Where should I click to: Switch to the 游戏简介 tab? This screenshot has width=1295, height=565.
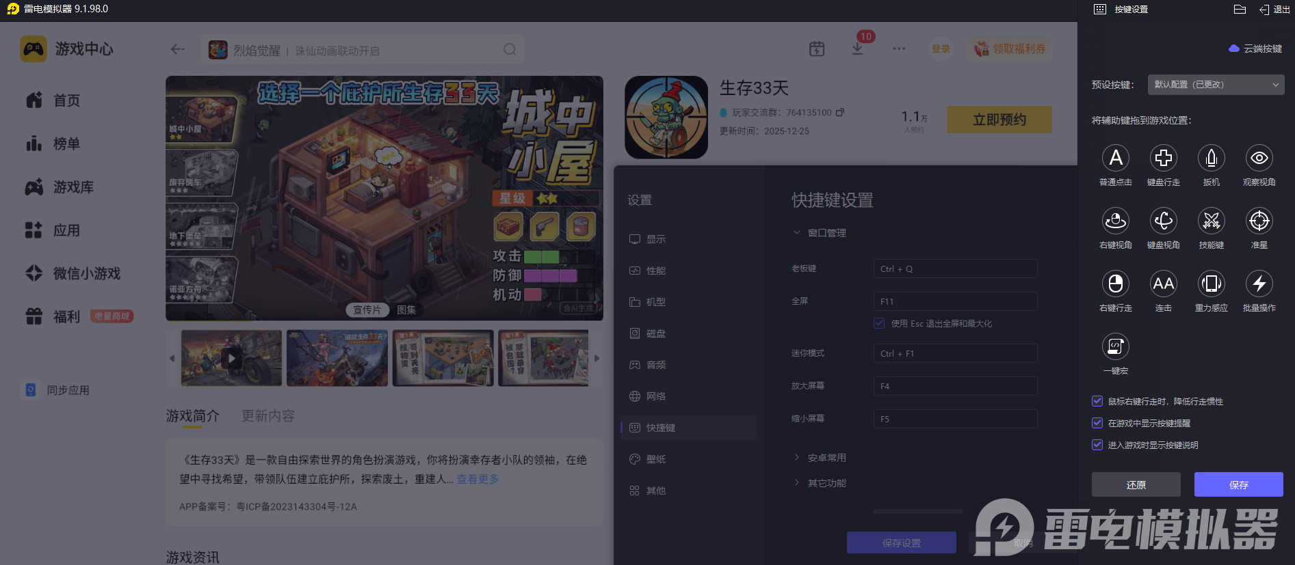coord(193,416)
